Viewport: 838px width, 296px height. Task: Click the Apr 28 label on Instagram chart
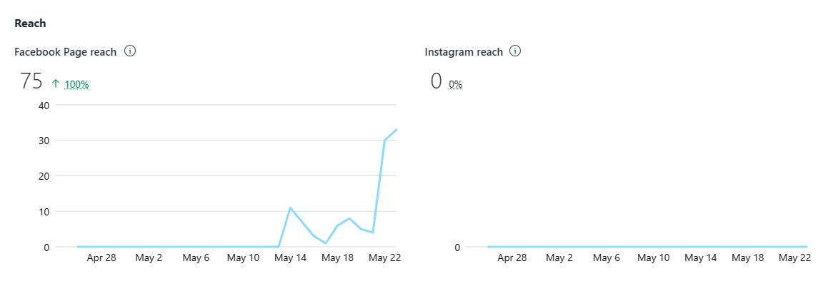pyautogui.click(x=512, y=257)
